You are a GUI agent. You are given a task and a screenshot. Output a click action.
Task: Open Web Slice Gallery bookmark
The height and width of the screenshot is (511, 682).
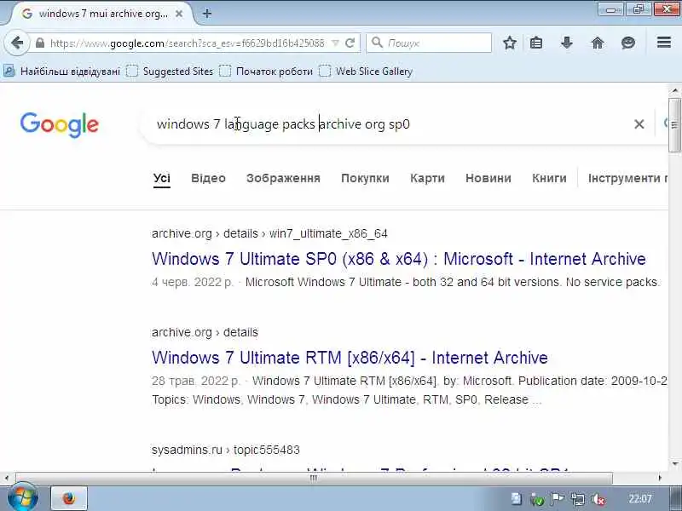pos(366,72)
